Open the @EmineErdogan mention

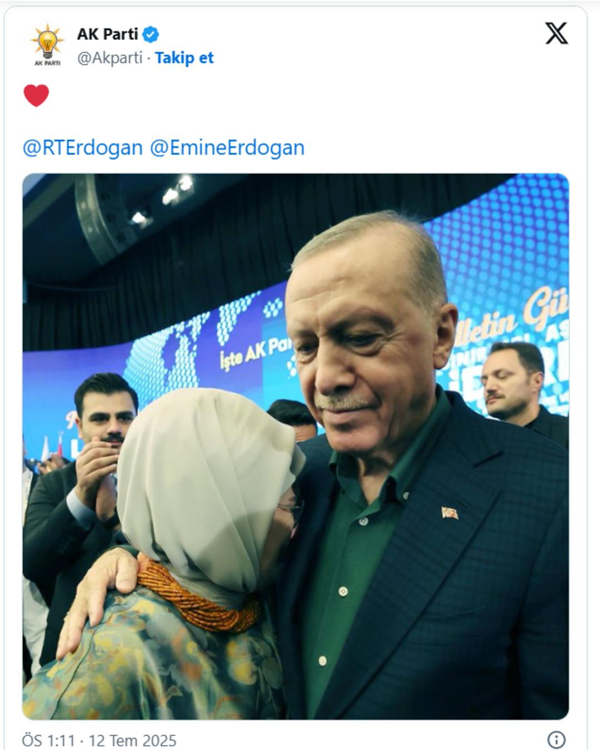point(227,148)
